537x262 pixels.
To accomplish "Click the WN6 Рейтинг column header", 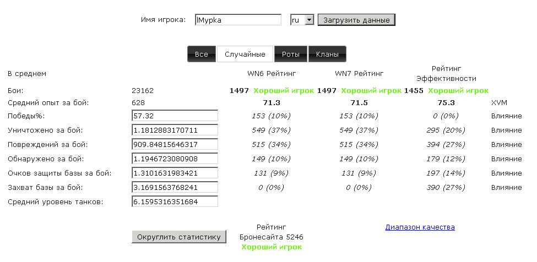I will coord(272,74).
